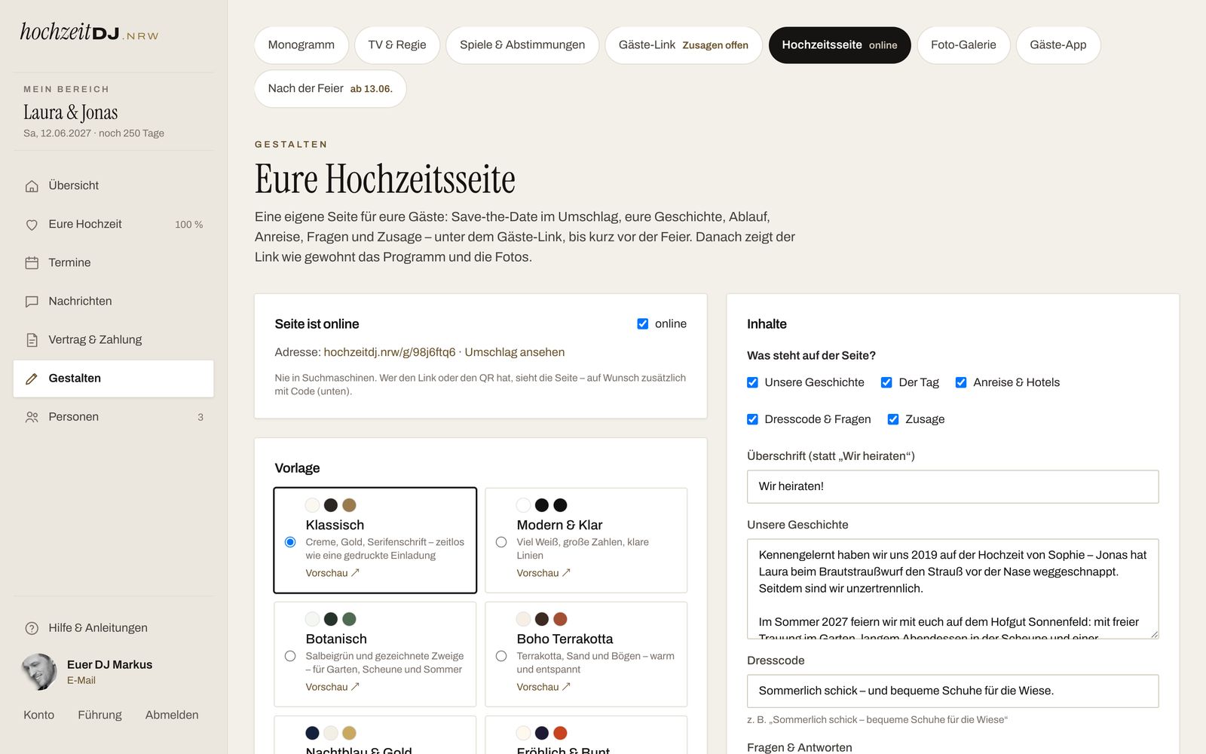Viewport: 1206px width, 754px height.
Task: Click the Umschlag ansehen link
Action: [x=515, y=352]
